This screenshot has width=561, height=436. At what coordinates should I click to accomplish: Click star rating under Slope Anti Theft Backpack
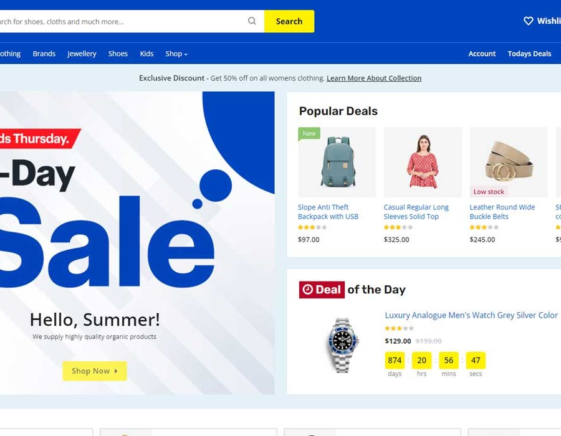312,227
